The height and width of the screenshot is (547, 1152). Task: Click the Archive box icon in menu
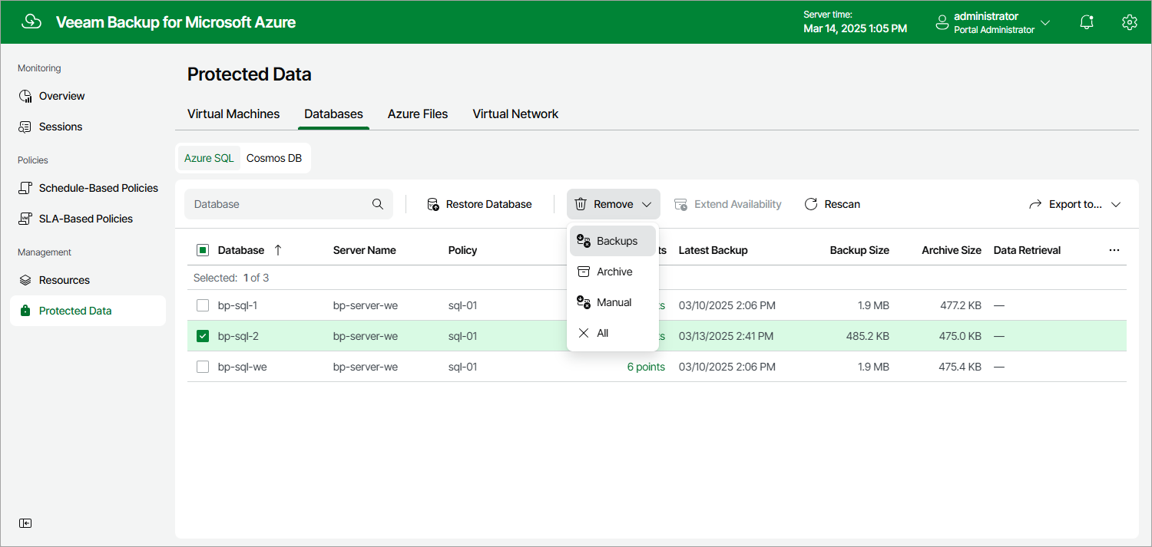pyautogui.click(x=584, y=272)
